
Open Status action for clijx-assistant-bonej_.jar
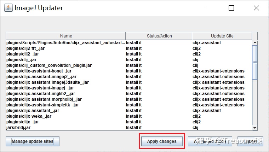coord(134,71)
